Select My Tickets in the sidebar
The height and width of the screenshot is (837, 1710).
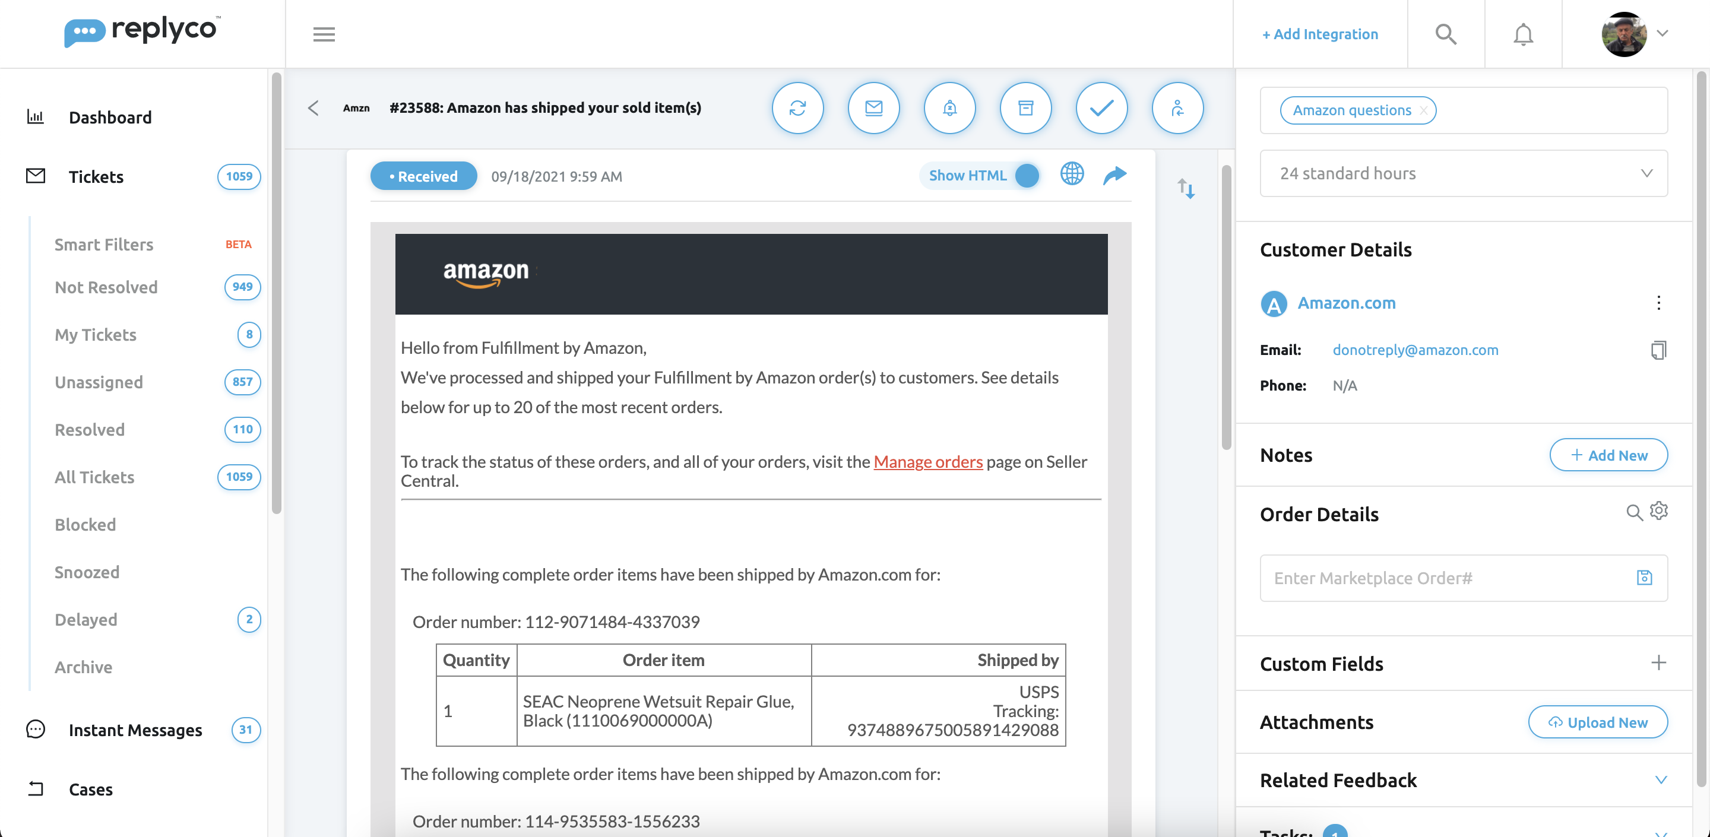pyautogui.click(x=95, y=335)
